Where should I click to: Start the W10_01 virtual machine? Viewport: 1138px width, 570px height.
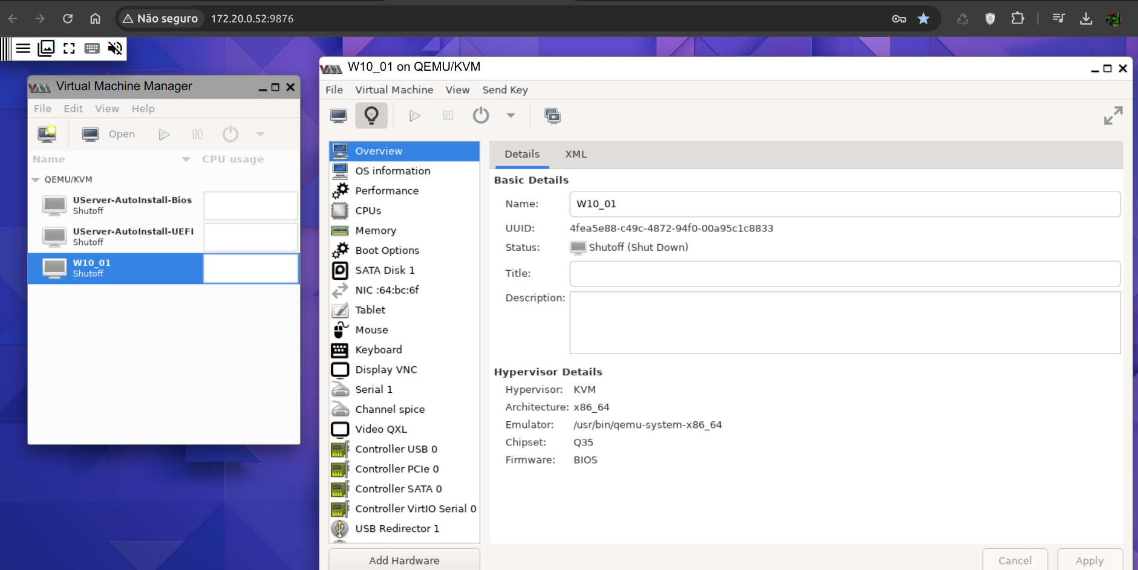coord(414,115)
